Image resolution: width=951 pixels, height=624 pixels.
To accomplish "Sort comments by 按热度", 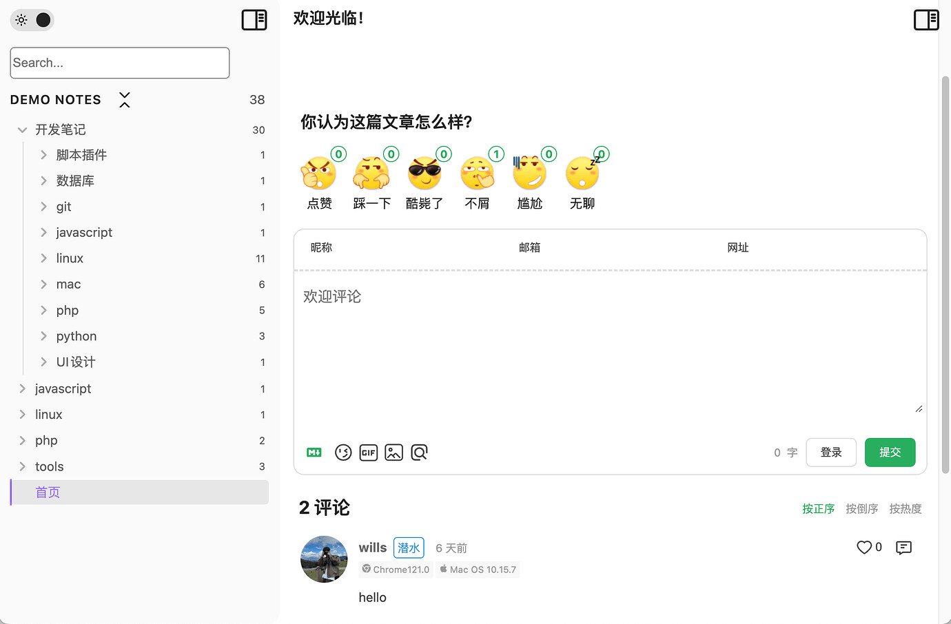I will [905, 509].
